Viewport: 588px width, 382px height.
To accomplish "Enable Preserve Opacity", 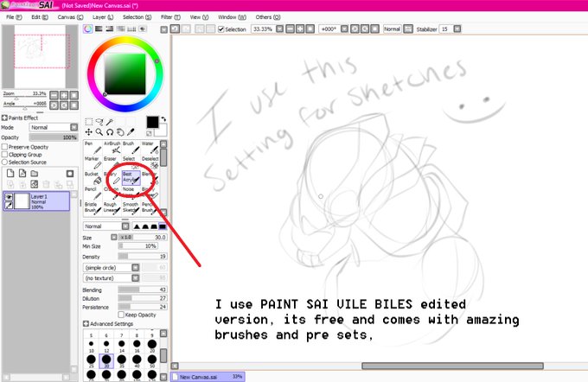I will coord(5,147).
